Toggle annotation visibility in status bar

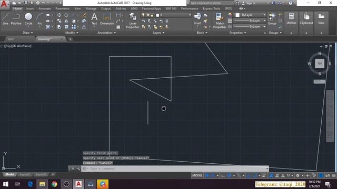271,175
